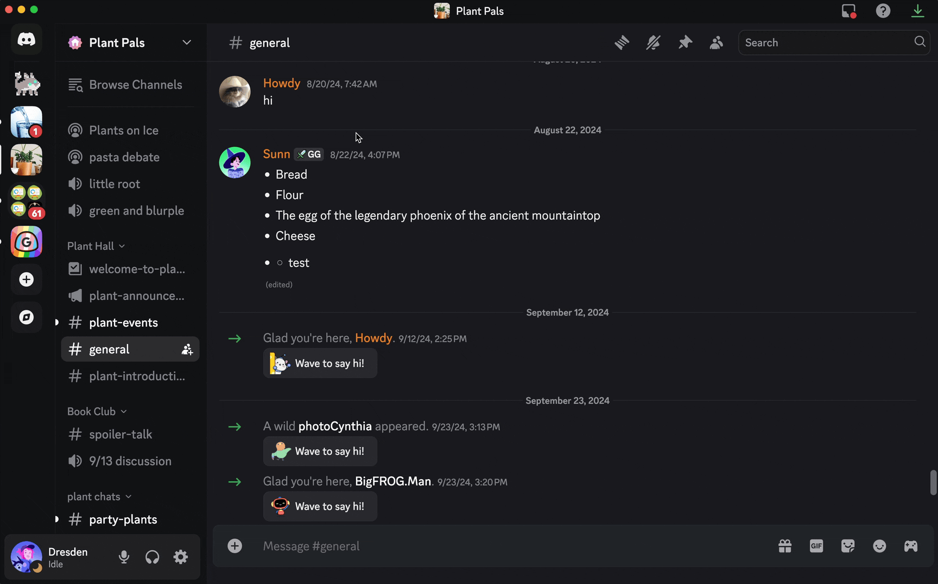Collapse the Book Club category
Viewport: 938px width, 584px height.
point(97,411)
